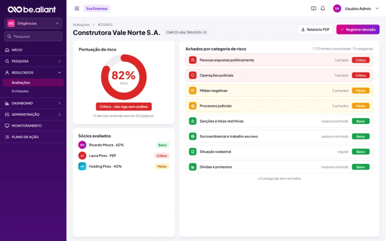Open the Usuário Admin dropdown arrow
This screenshot has width=386, height=241.
pos(377,8)
